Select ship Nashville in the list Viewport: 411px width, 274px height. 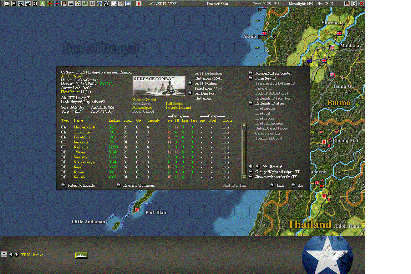[81, 147]
